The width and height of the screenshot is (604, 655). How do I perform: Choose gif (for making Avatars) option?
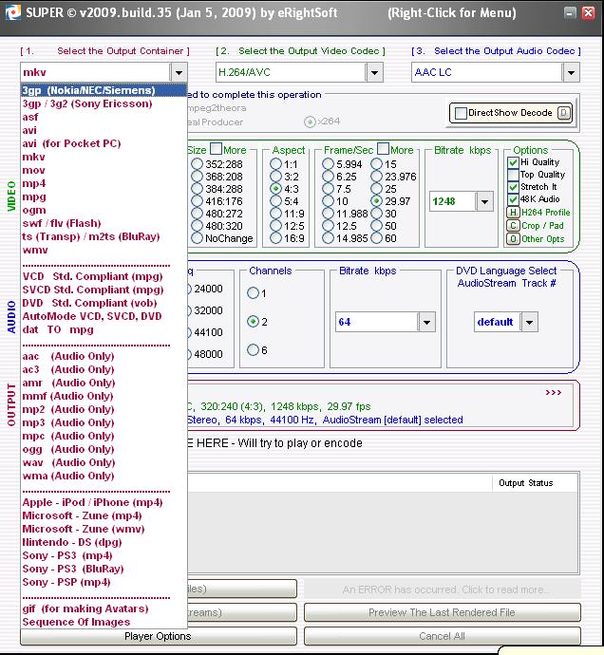click(x=104, y=608)
